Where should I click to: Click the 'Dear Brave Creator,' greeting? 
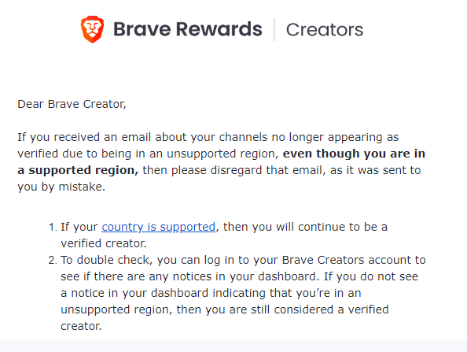coord(72,104)
